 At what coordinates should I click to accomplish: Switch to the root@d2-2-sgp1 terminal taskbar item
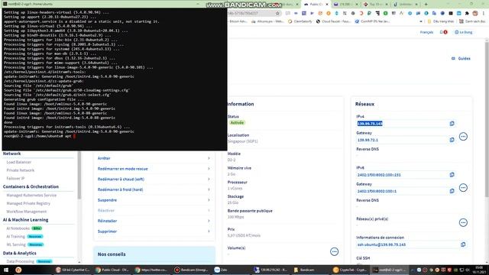390,270
